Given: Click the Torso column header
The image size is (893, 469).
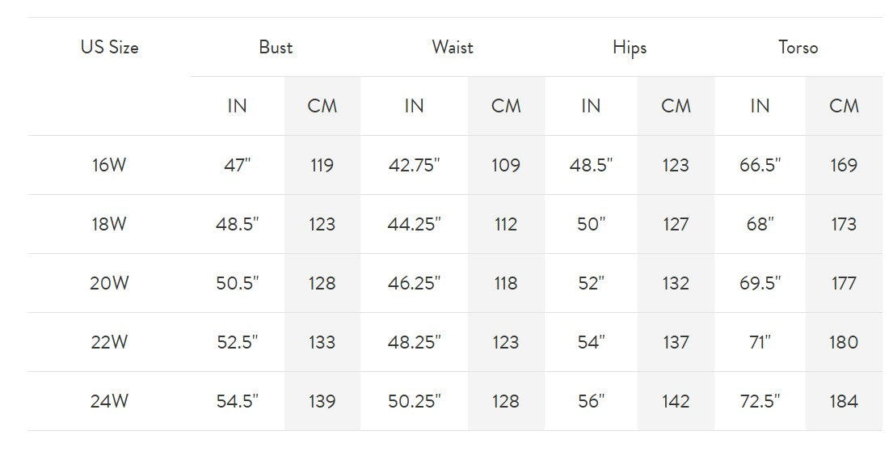Looking at the screenshot, I should pyautogui.click(x=798, y=48).
